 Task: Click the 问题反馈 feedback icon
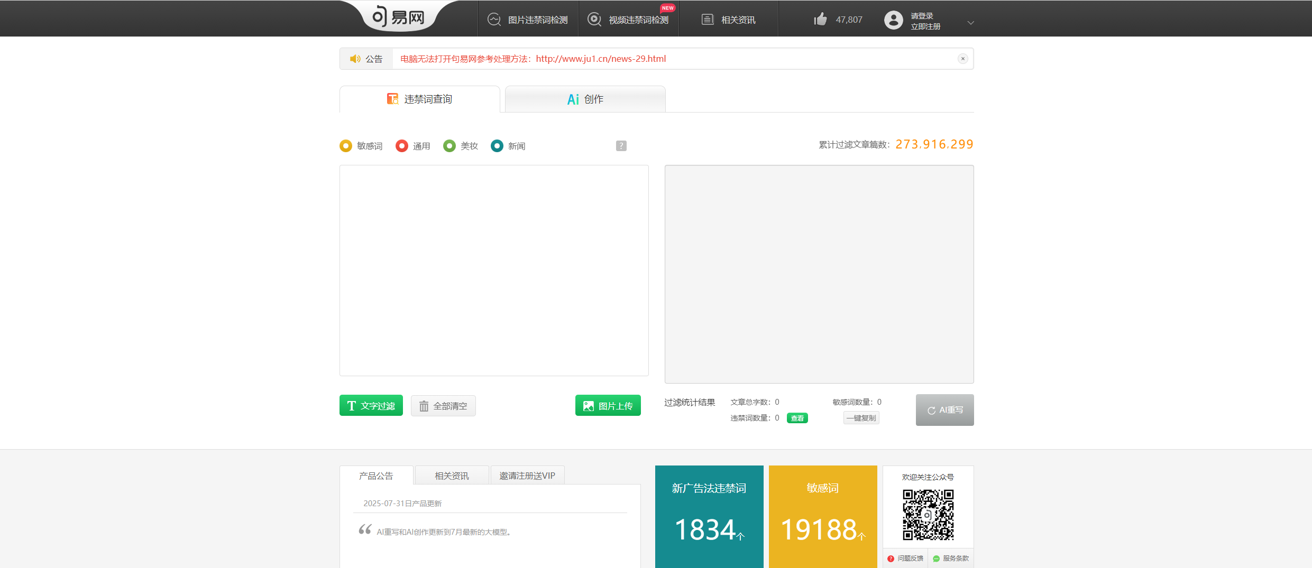coord(892,558)
